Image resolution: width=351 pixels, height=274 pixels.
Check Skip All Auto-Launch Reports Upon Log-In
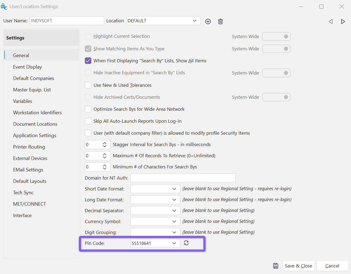(88, 121)
